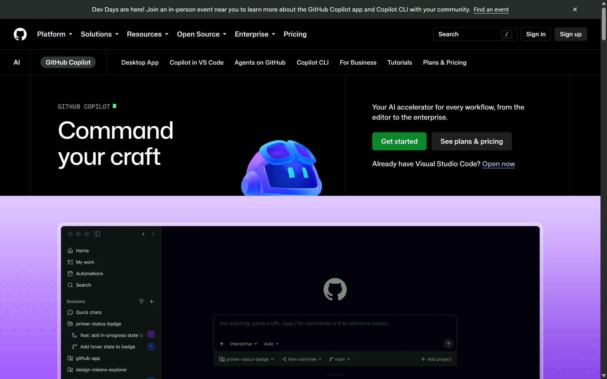Click the GitHub Octocat logo in header
The height and width of the screenshot is (379, 607).
click(x=20, y=34)
